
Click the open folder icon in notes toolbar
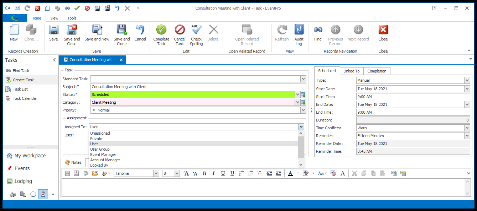coord(95,173)
